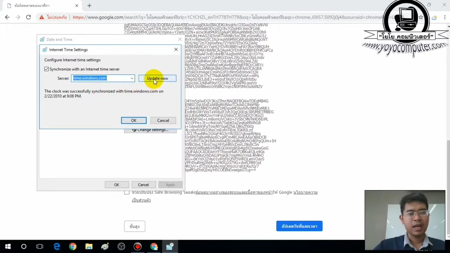
Task: Uncheck Synchronize with an Internet time server
Action: tap(46, 69)
